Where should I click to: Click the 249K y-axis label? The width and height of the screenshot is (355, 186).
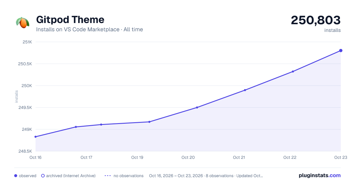[27, 129]
